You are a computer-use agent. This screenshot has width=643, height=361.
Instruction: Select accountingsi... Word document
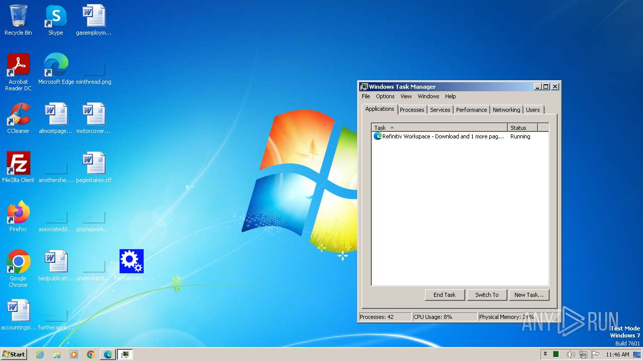(18, 315)
